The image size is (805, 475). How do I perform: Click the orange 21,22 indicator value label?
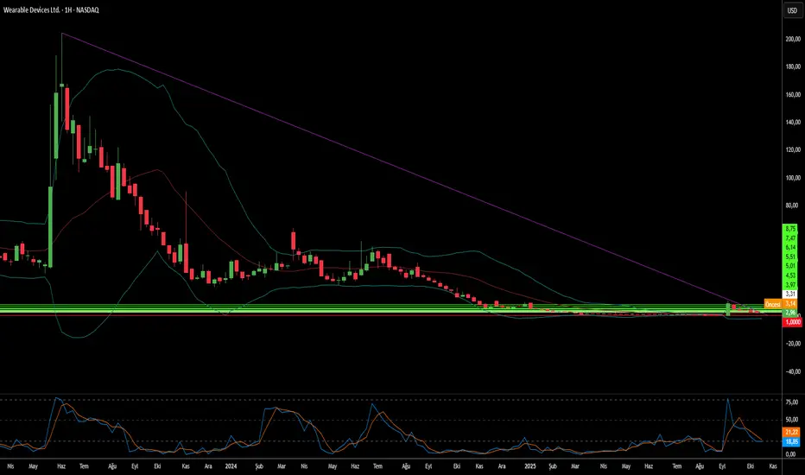click(792, 433)
